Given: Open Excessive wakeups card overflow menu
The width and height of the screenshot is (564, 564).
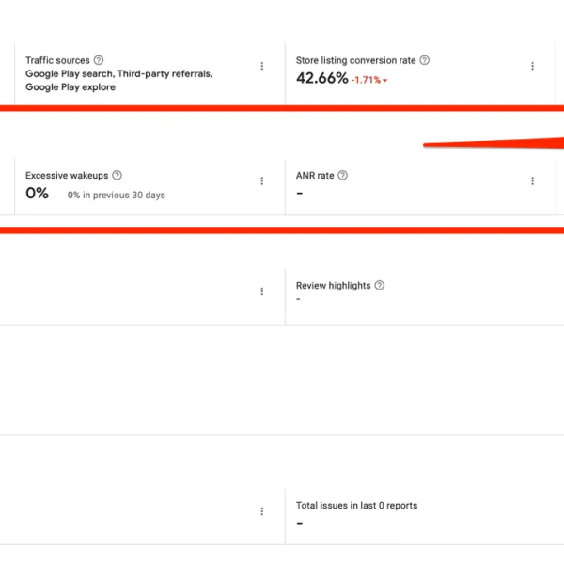Looking at the screenshot, I should click(x=262, y=180).
